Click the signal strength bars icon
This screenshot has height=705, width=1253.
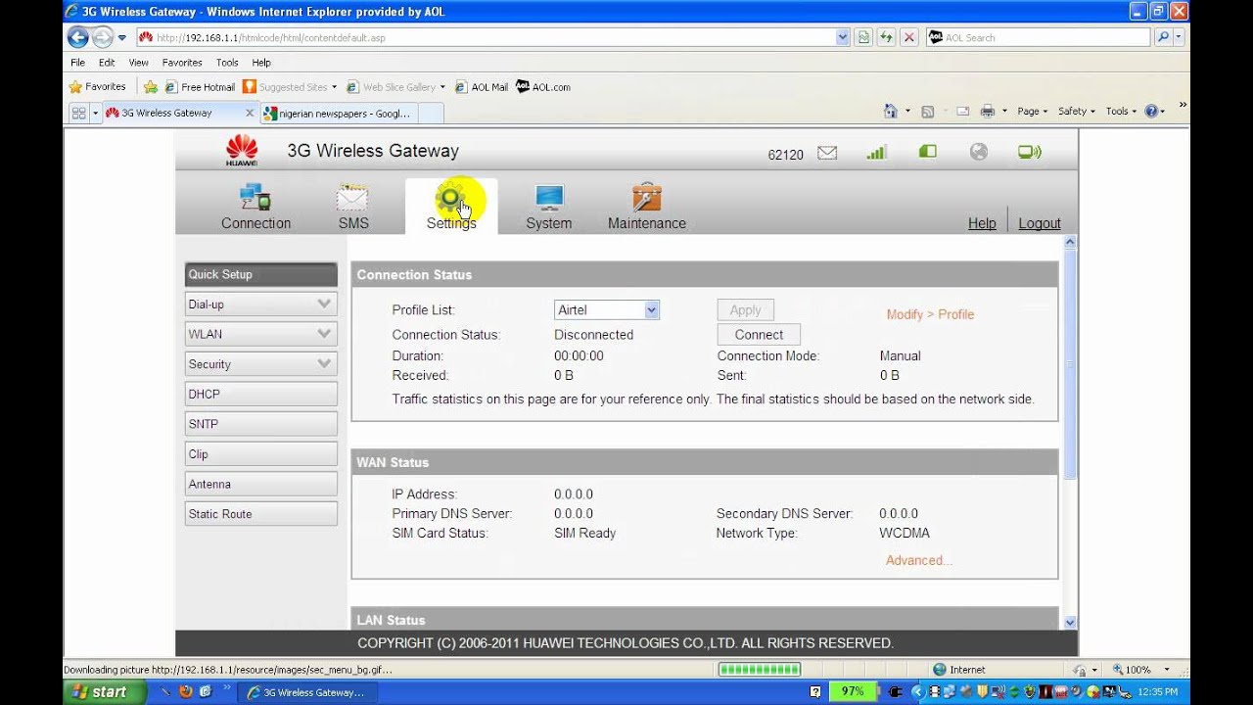pos(876,152)
